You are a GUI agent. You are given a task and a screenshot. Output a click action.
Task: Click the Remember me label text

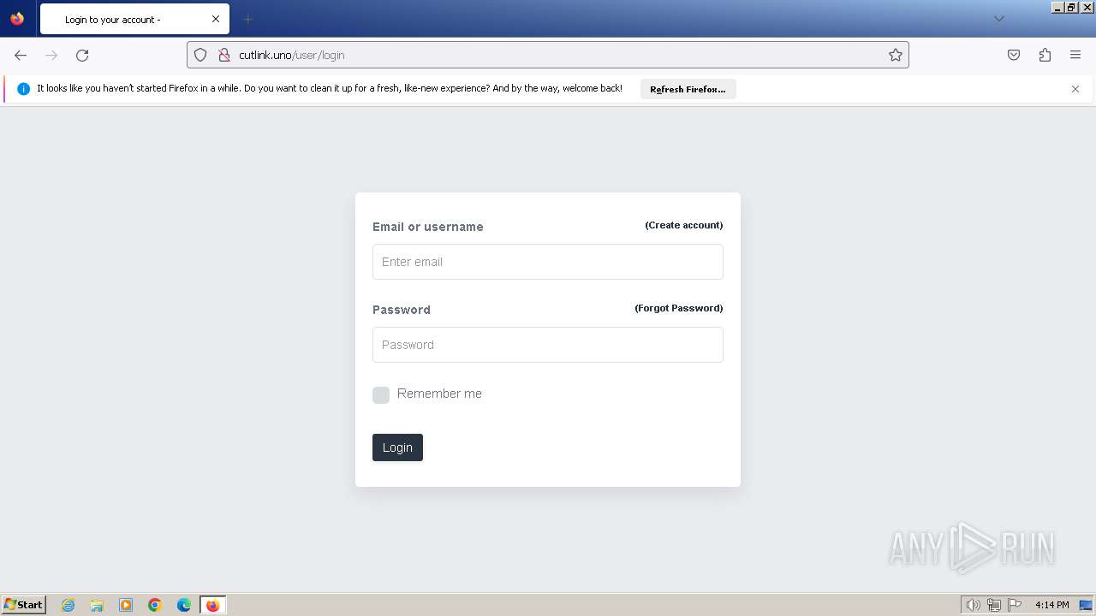pyautogui.click(x=439, y=394)
